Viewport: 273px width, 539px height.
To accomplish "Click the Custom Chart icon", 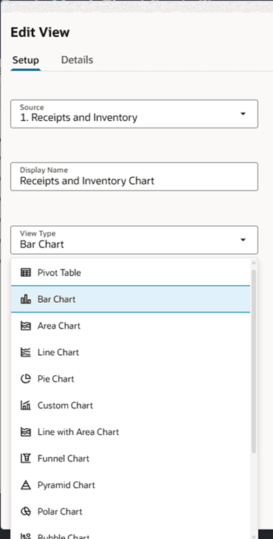I will [x=26, y=405].
